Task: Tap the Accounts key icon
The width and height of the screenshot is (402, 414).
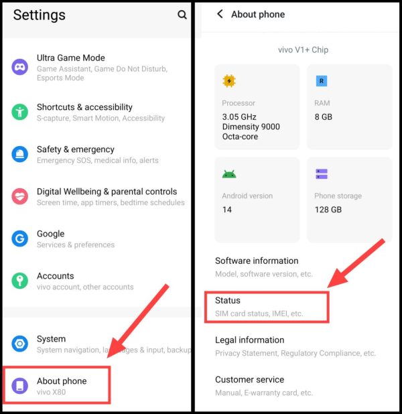Action: (20, 281)
